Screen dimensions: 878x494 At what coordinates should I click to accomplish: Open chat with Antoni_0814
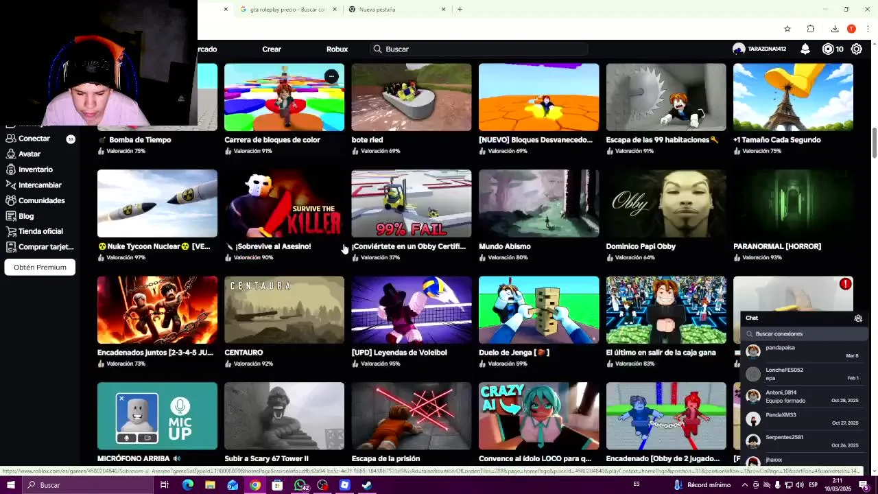(x=804, y=397)
